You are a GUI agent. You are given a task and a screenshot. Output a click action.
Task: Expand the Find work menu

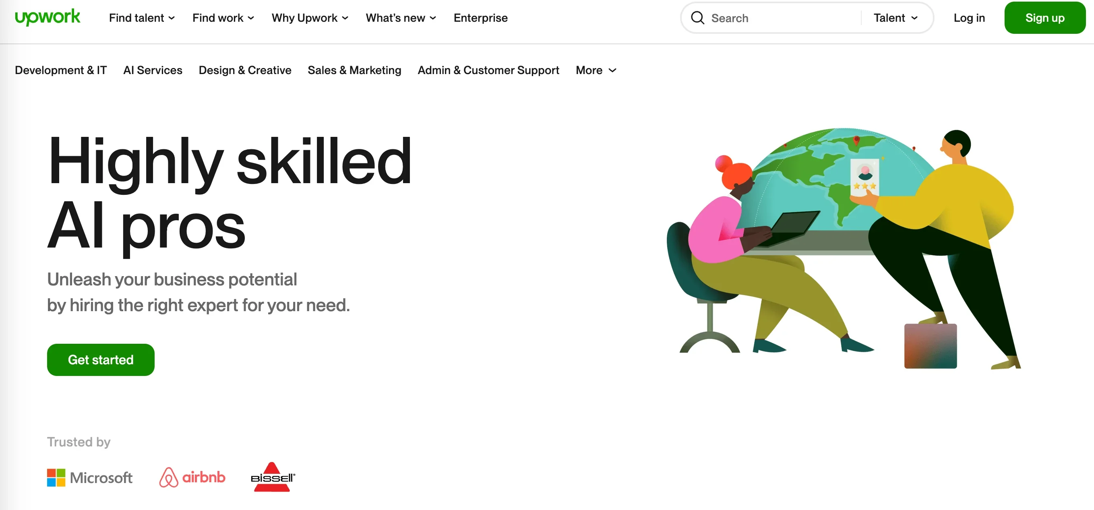223,18
